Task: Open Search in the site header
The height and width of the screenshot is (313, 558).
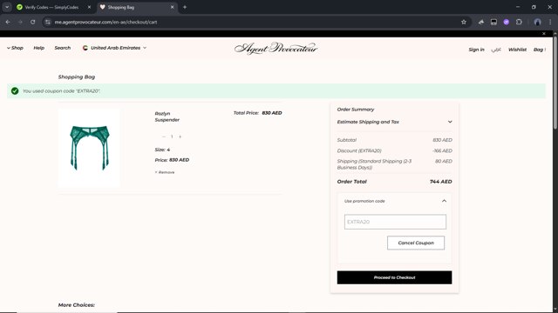Action: (63, 48)
